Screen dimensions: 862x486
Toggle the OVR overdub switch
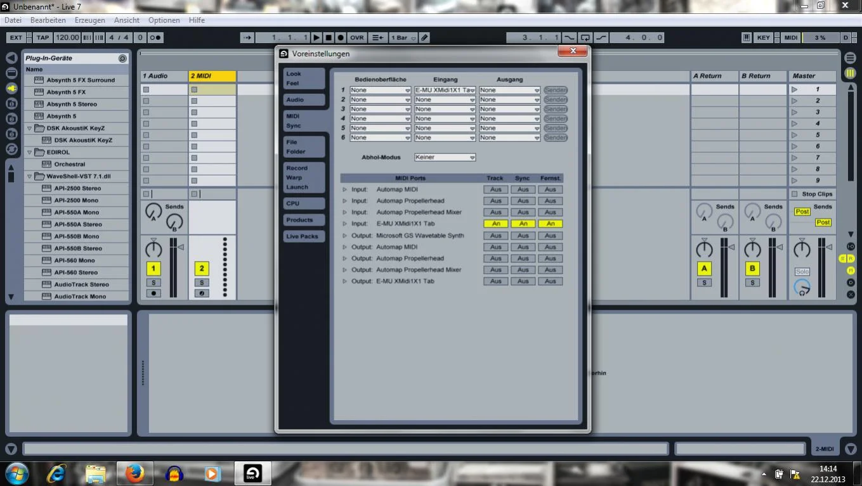[357, 37]
